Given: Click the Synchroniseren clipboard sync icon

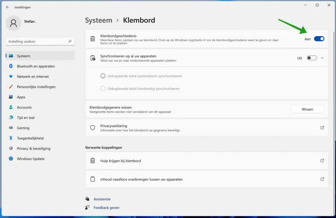Looking at the screenshot, I should [93, 58].
